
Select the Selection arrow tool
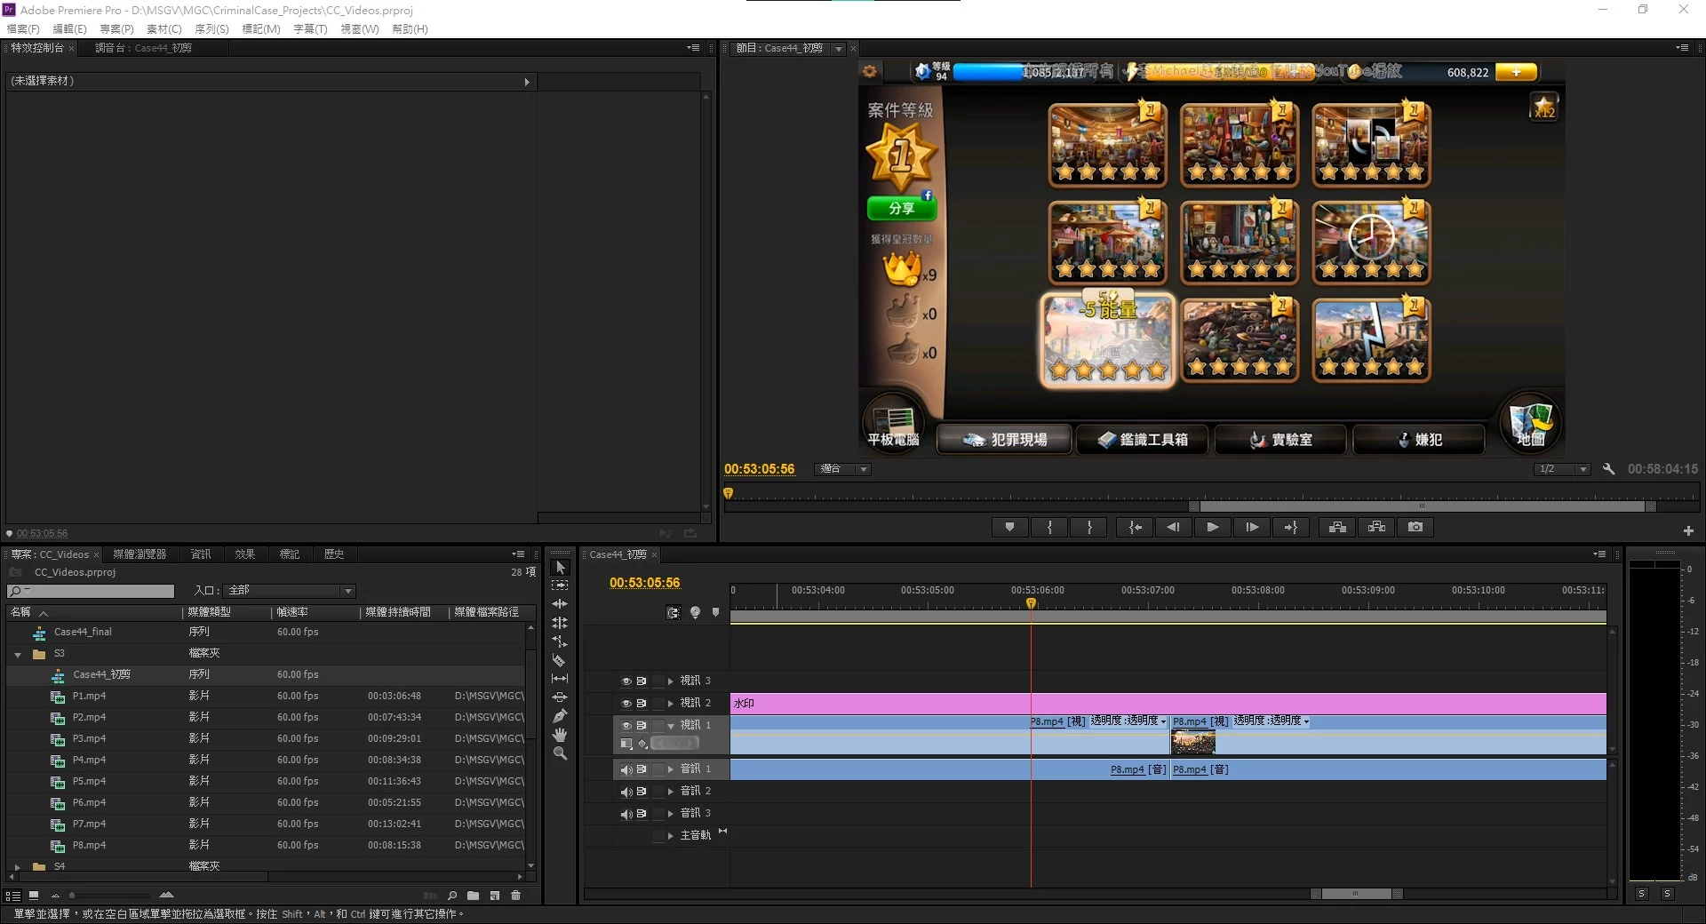[x=560, y=567]
